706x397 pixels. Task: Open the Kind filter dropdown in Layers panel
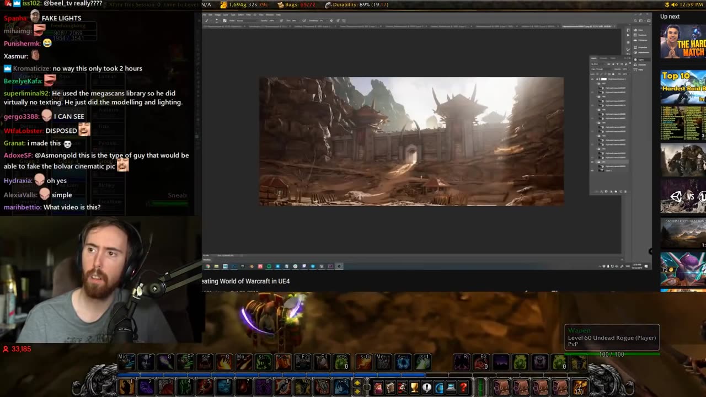pyautogui.click(x=598, y=64)
